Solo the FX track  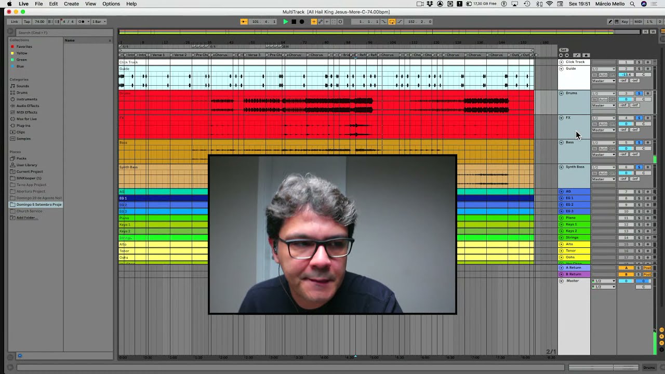(x=639, y=118)
